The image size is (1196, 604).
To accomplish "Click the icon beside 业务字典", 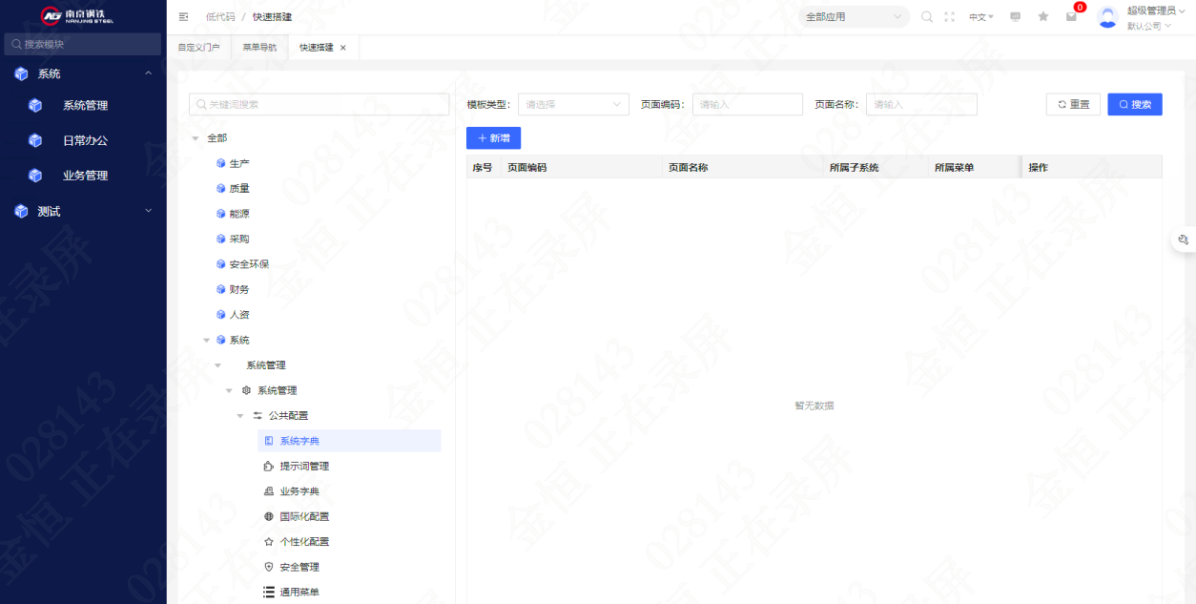I will coord(269,491).
